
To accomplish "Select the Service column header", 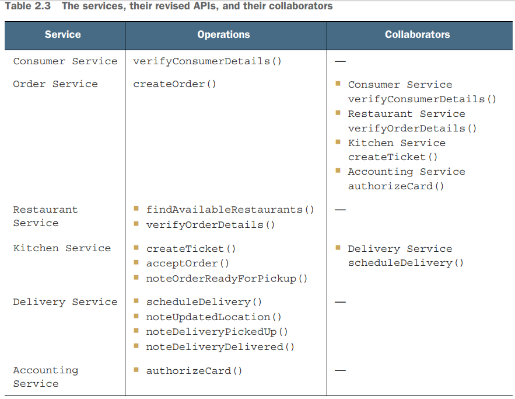I will tap(64, 35).
